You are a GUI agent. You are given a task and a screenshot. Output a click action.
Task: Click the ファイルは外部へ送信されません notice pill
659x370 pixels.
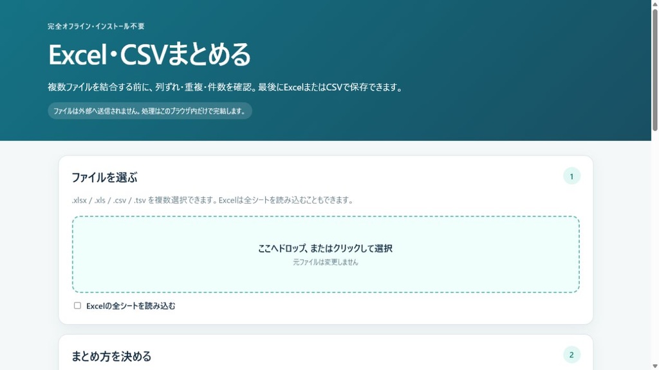coord(149,110)
